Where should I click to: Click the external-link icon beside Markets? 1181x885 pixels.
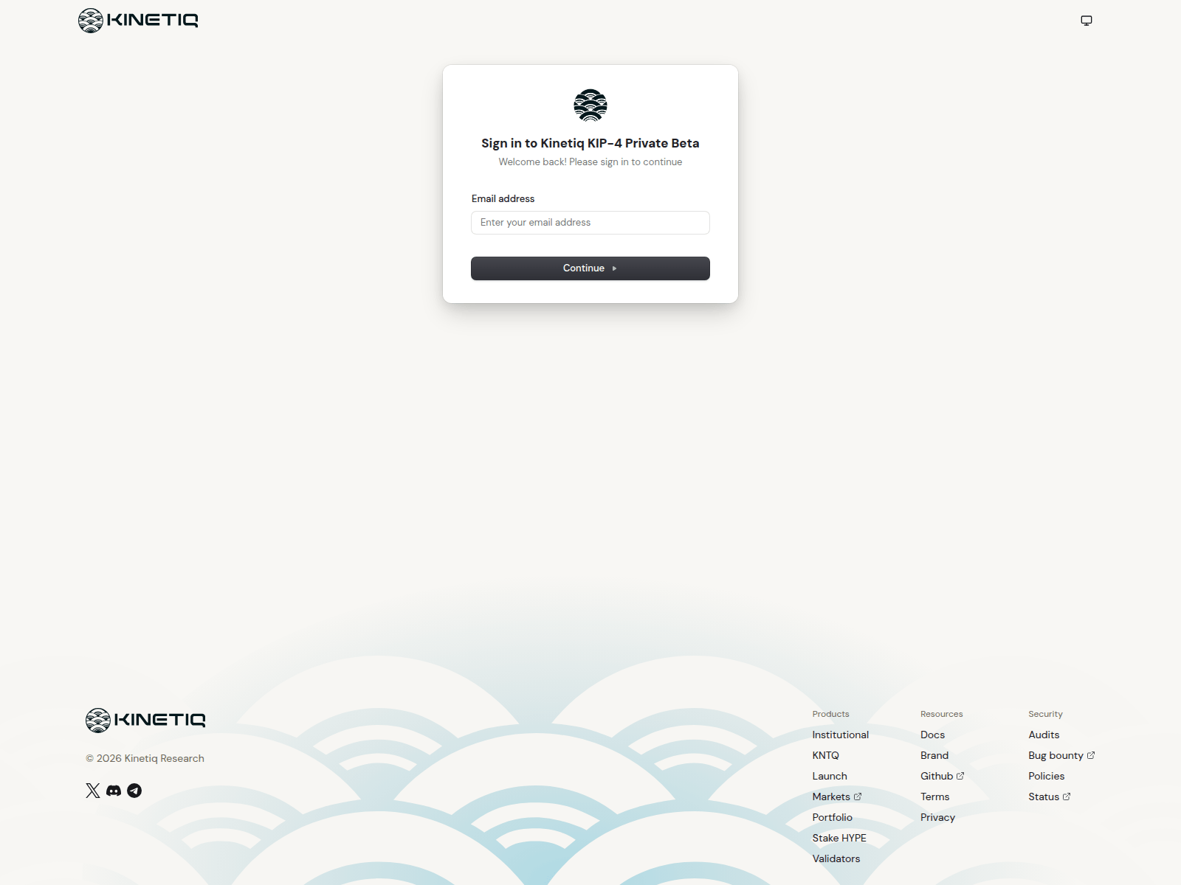coord(858,796)
